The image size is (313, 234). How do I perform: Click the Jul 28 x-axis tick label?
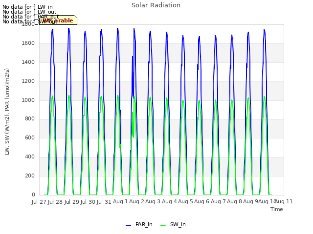pyautogui.click(x=55, y=202)
